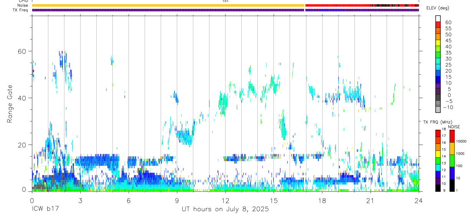Viewport: 471px width, 217px height.
Task: Pick the green swatch in the NOISE colorbar
Action: pos(452,161)
